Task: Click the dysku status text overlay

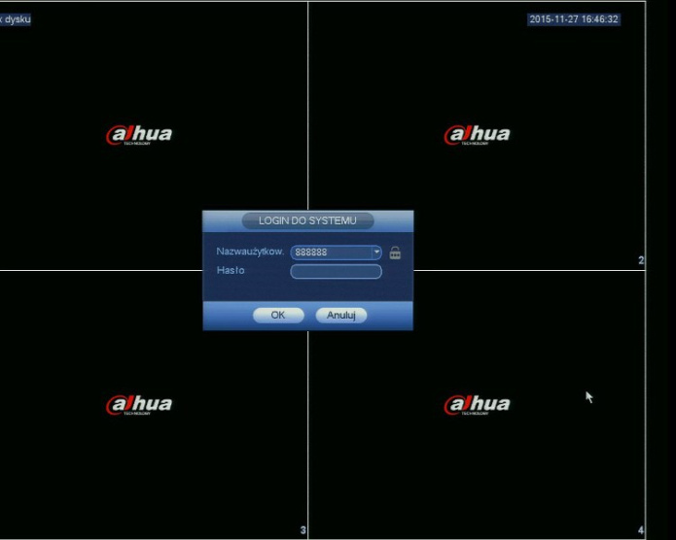Action: tap(15, 19)
